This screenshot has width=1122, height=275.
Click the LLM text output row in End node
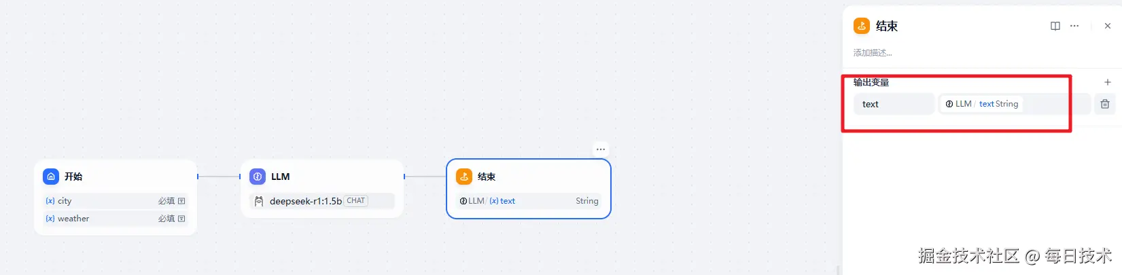529,201
